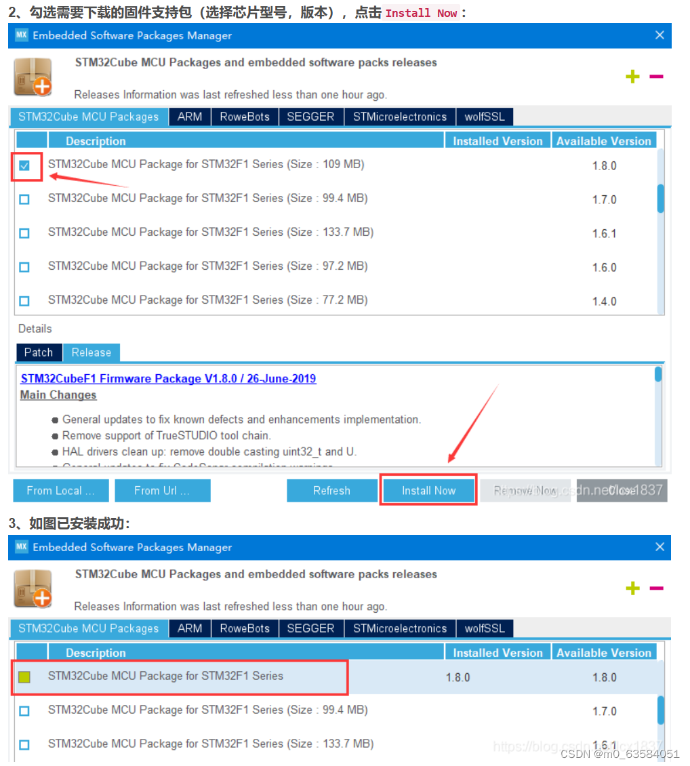Screen dimensions: 690x766
Task: Click package box icon in upper window
Action: click(x=33, y=77)
